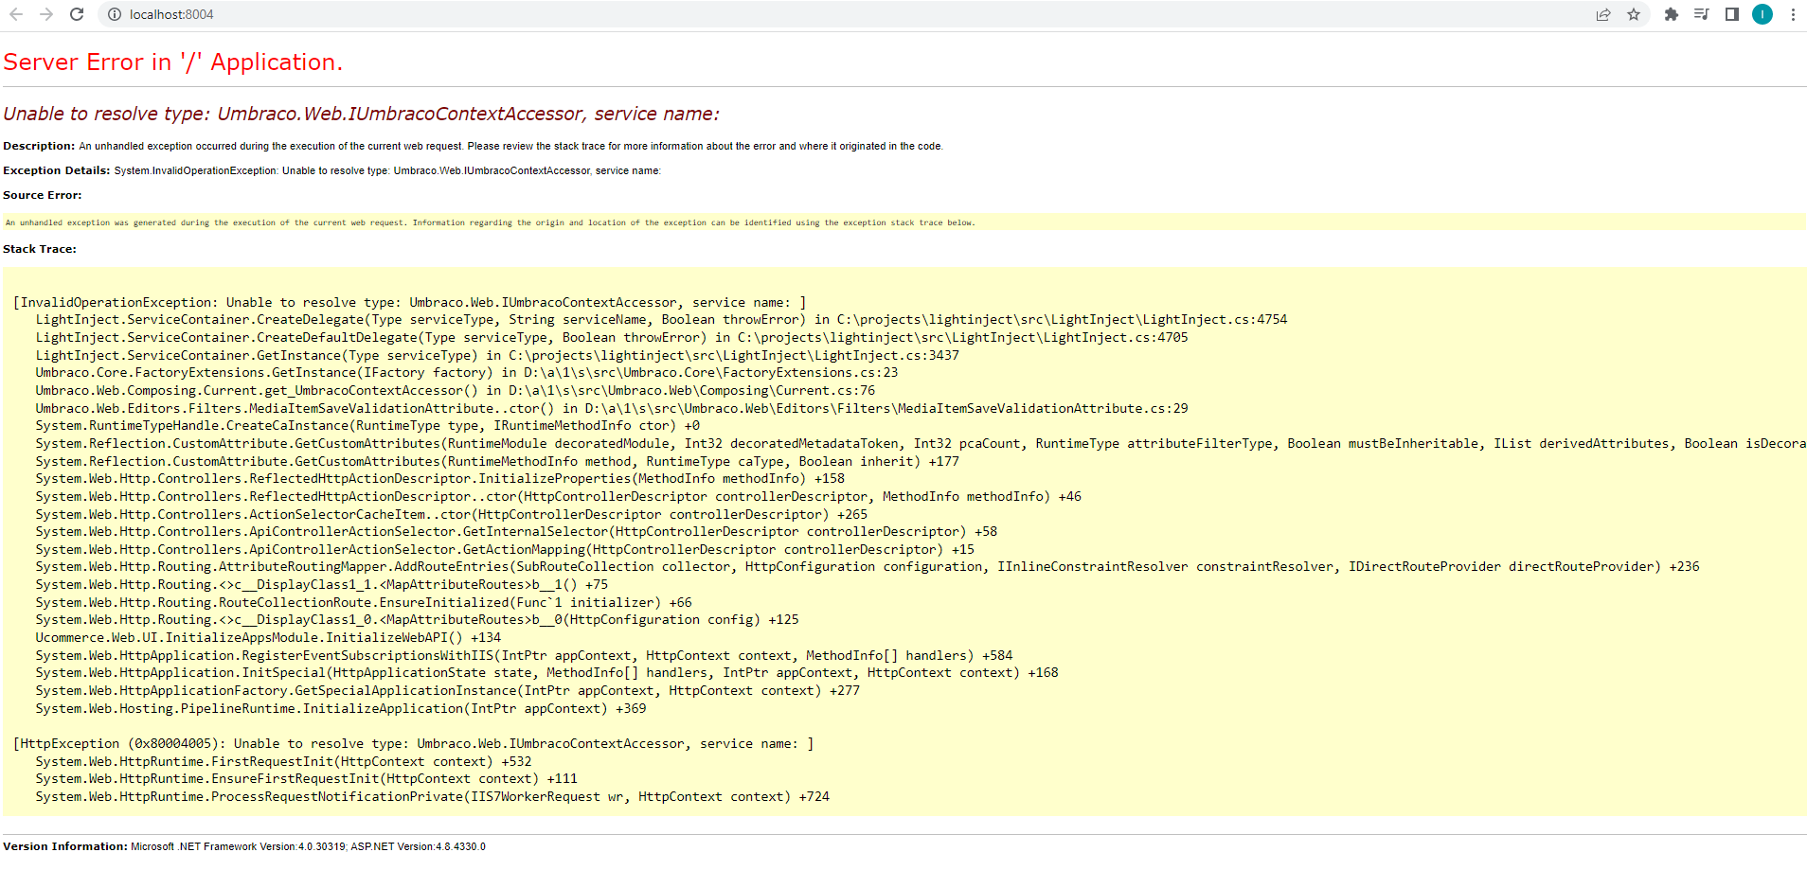This screenshot has width=1807, height=888.
Task: Click the 'Stack Trace:' label
Action: [40, 249]
